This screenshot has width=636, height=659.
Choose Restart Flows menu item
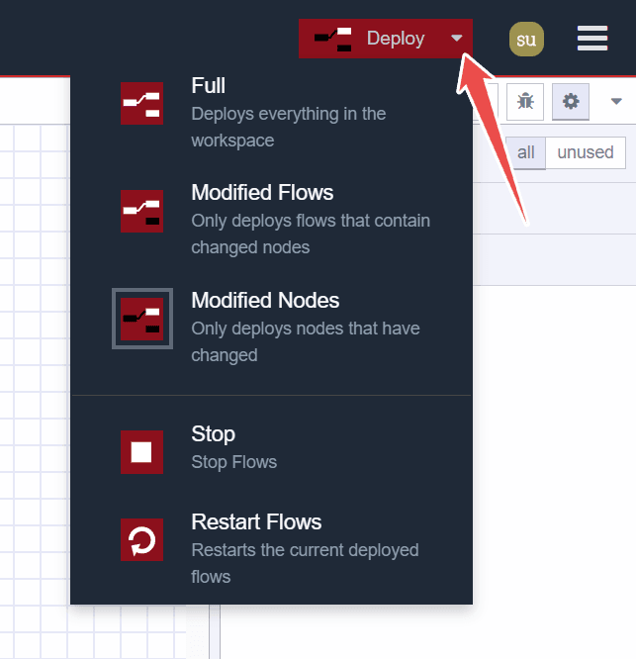[x=271, y=548]
